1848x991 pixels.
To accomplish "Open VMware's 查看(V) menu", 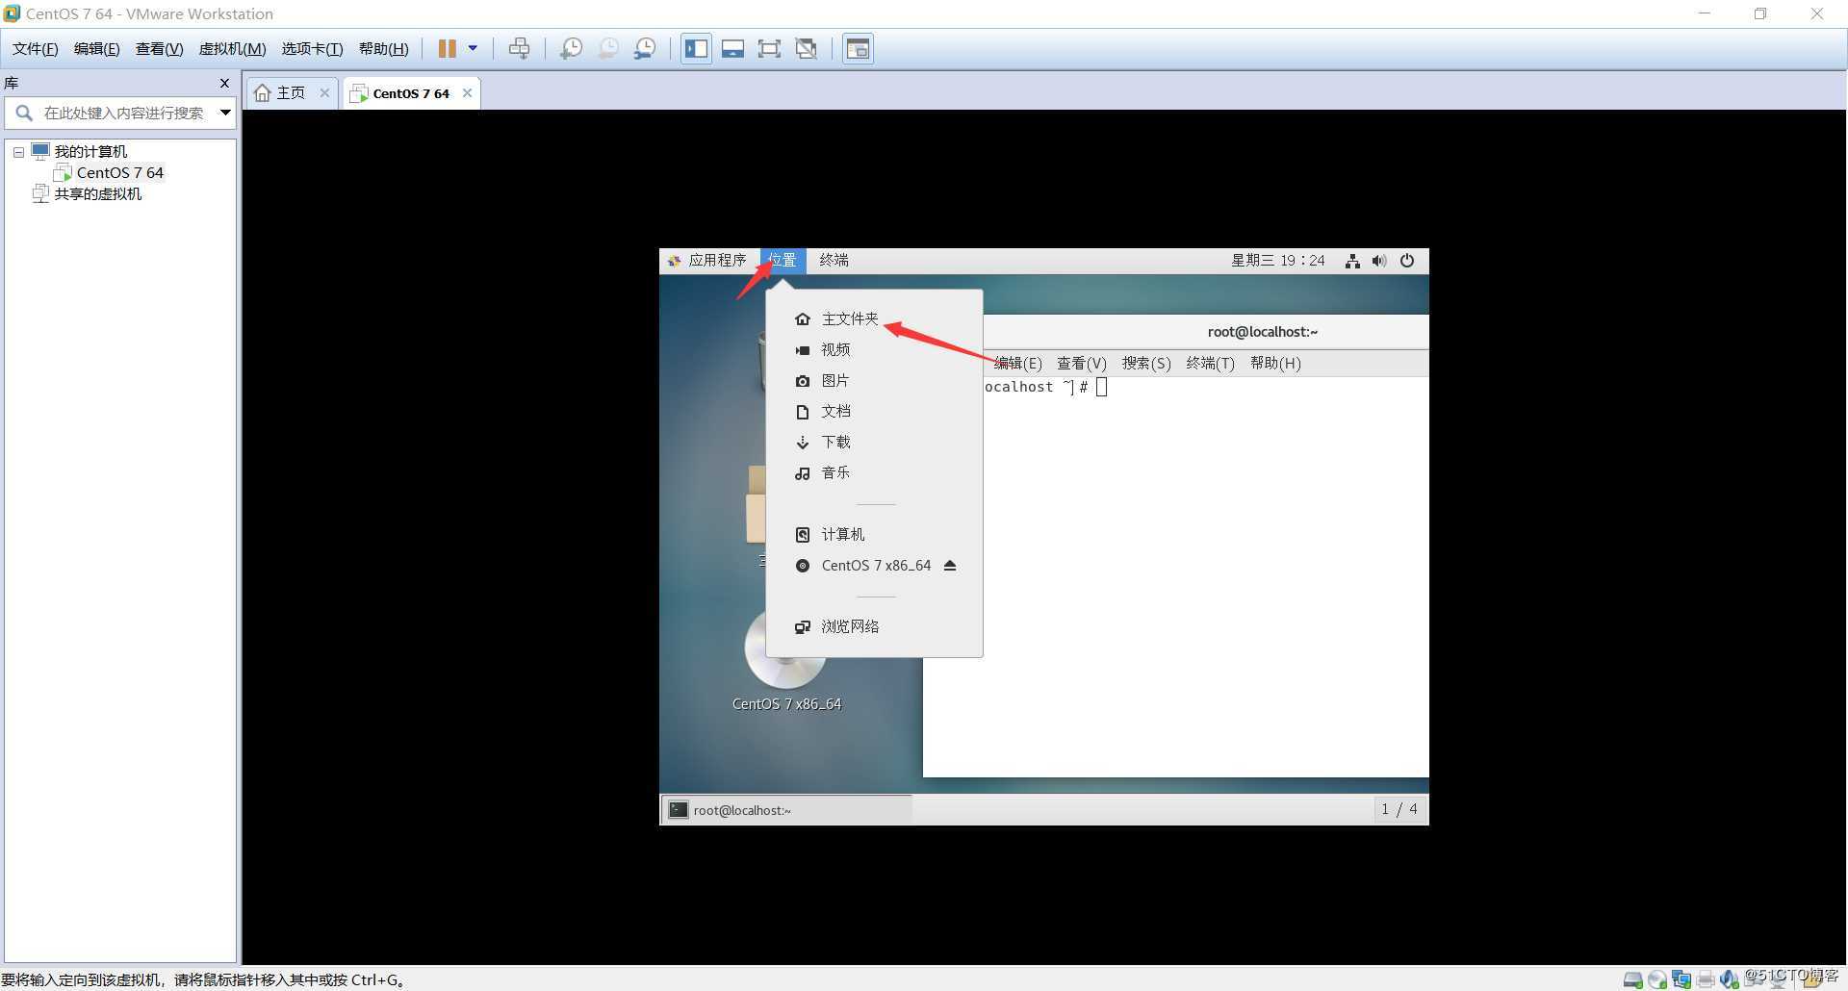I will coord(159,49).
